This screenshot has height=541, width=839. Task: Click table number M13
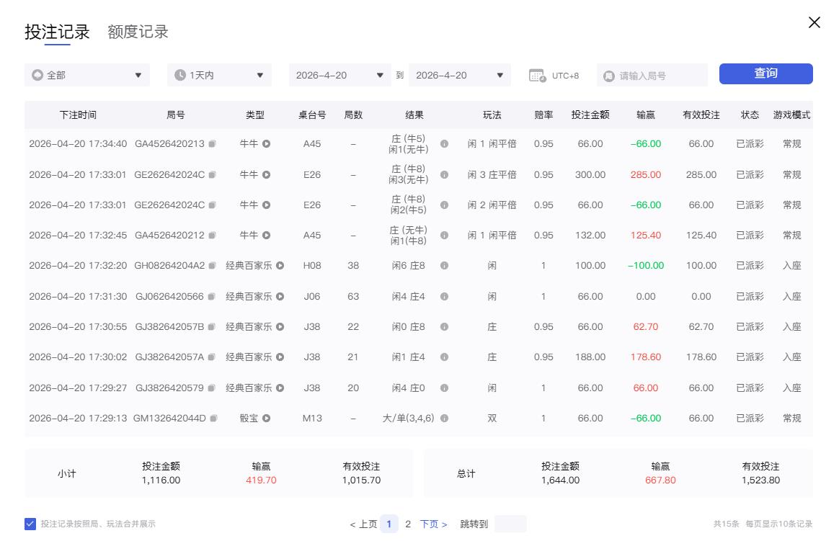click(312, 419)
